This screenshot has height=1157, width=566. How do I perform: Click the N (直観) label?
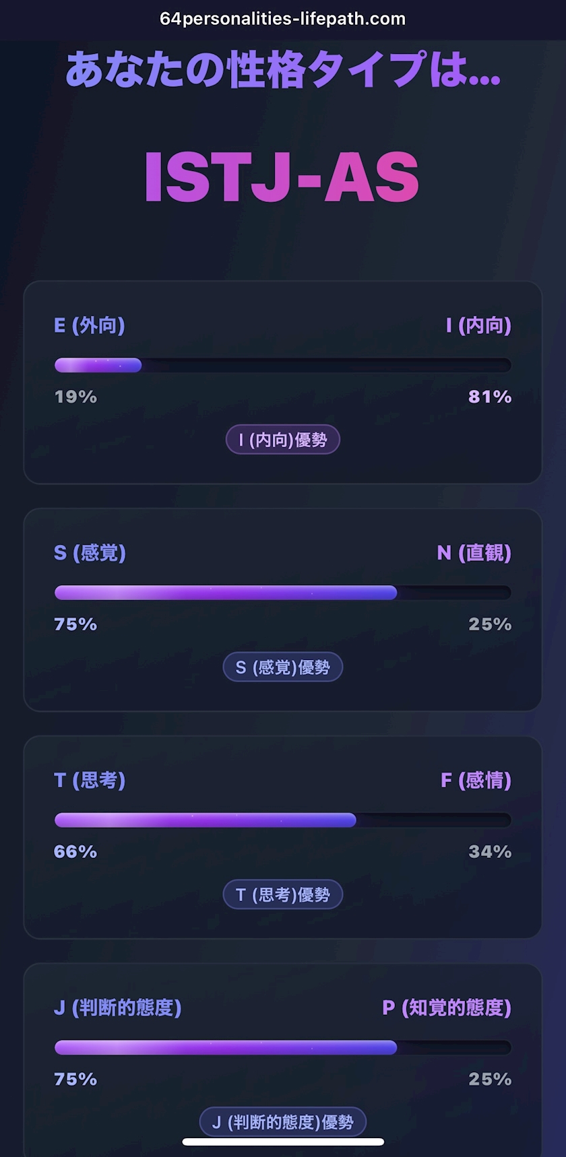pos(474,553)
